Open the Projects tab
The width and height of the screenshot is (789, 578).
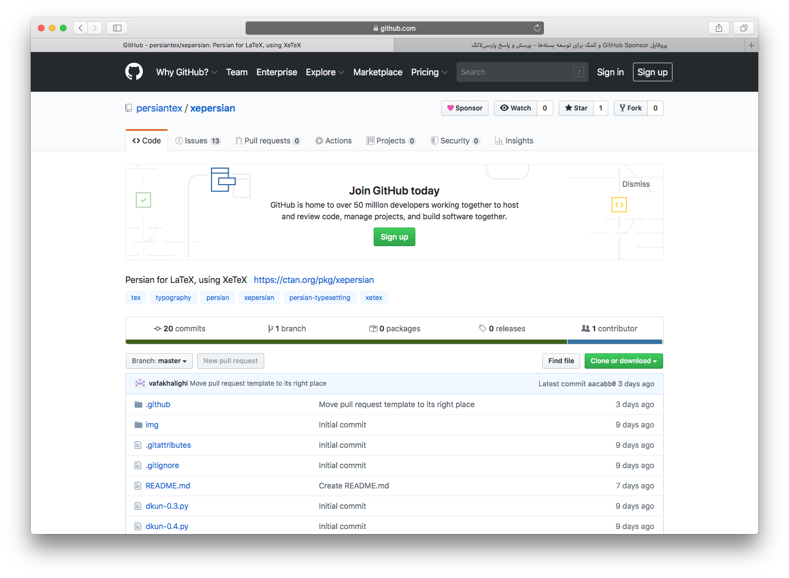391,141
